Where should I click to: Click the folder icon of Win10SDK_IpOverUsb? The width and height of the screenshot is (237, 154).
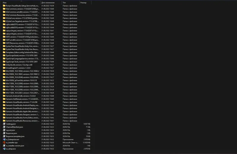coord(4,80)
